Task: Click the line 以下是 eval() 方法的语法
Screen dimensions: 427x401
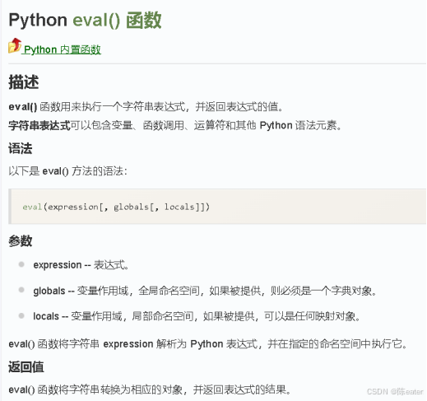Action: pyautogui.click(x=67, y=171)
